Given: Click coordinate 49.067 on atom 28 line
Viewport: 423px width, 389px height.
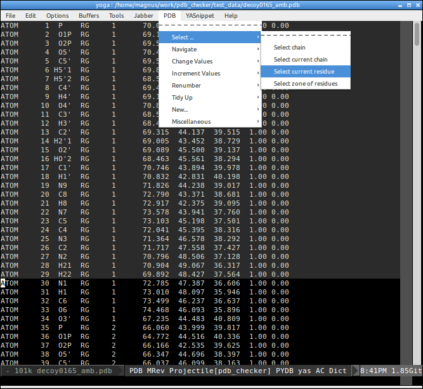Looking at the screenshot, I should pos(192,265).
